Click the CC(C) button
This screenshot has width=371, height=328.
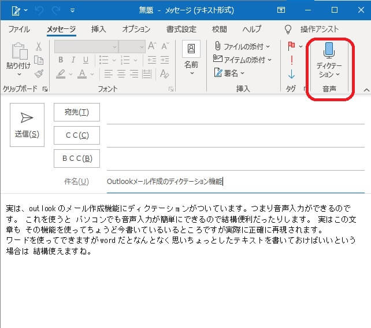point(77,135)
